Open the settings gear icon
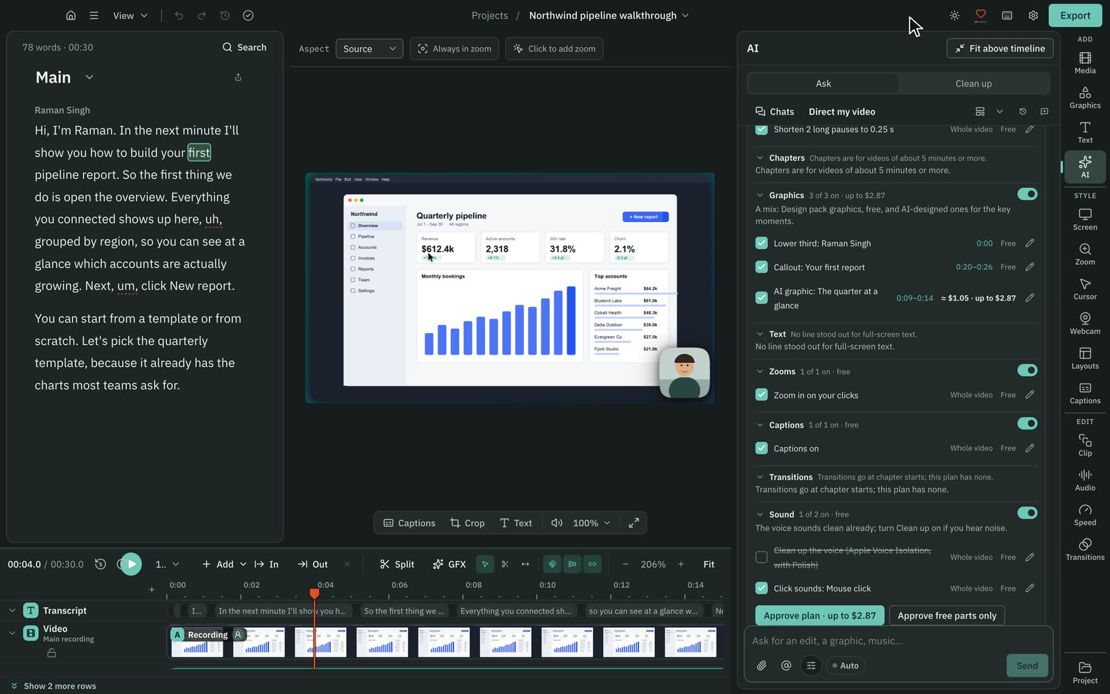The image size is (1110, 694). pos(1033,15)
